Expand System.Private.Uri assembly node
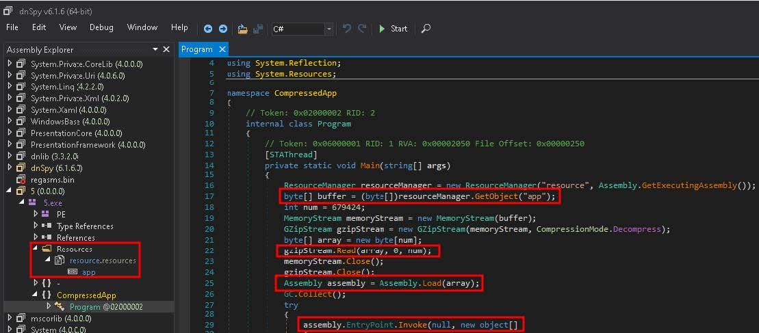759x333 pixels. click(x=9, y=75)
